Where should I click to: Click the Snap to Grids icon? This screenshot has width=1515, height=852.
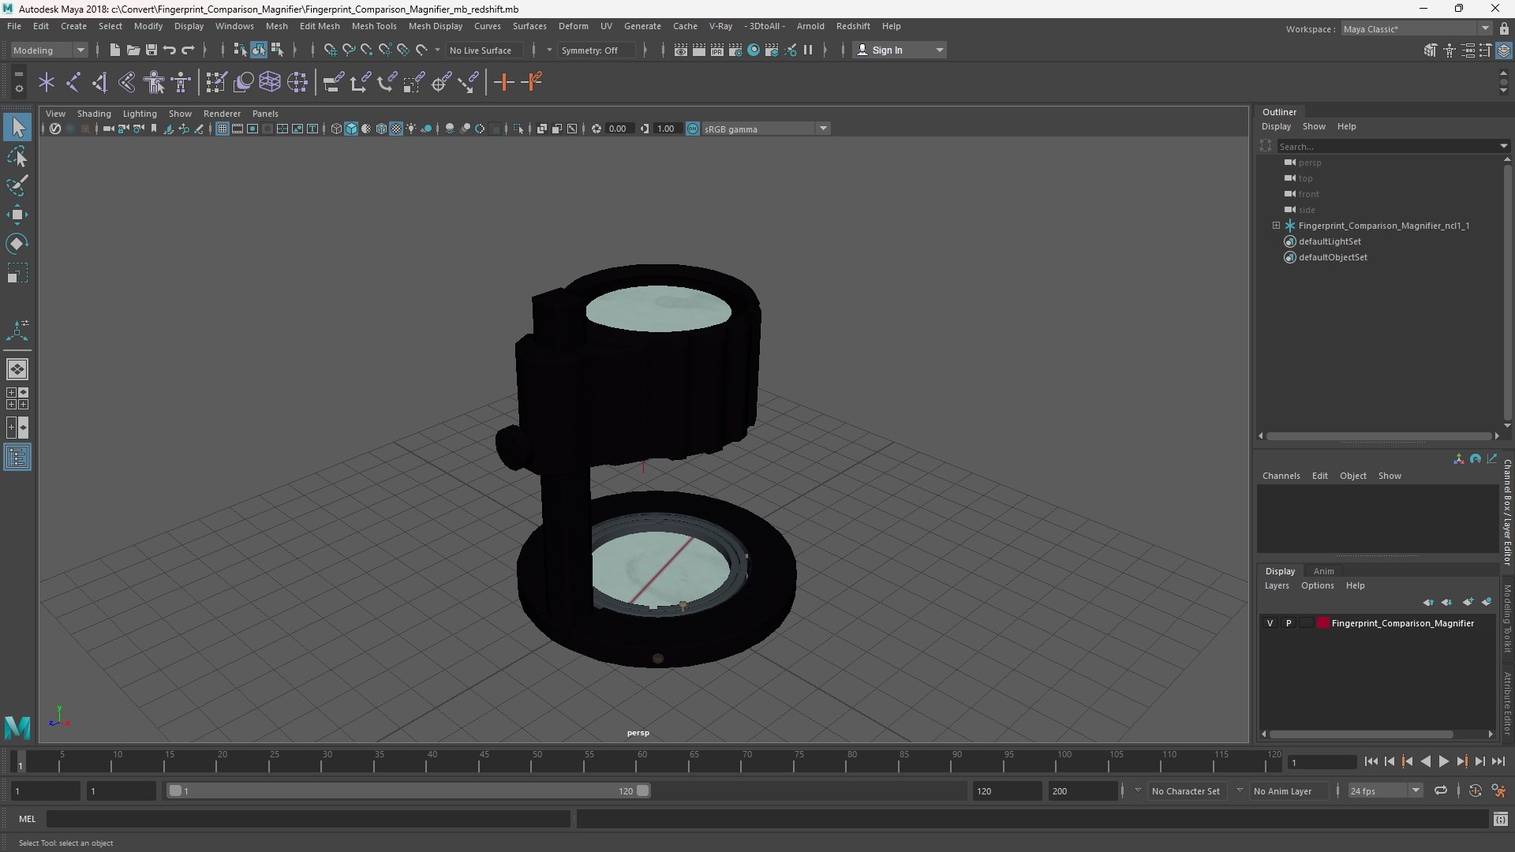click(330, 50)
